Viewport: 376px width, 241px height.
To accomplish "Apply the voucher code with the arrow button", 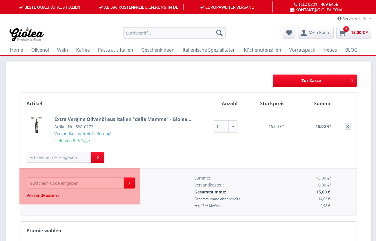I will [x=129, y=183].
